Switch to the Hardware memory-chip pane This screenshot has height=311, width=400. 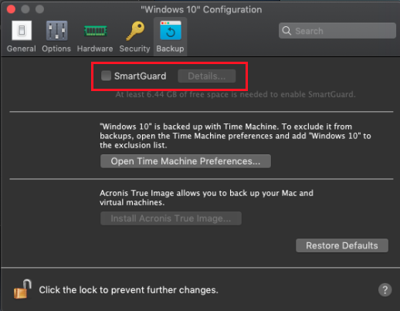pyautogui.click(x=95, y=36)
